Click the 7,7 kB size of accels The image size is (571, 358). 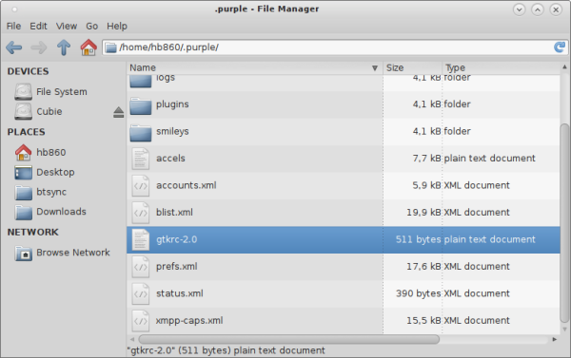point(426,159)
